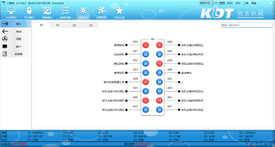The image size is (275, 147).
Task: Select 设备状态 device status chip icon
Action: point(83,11)
